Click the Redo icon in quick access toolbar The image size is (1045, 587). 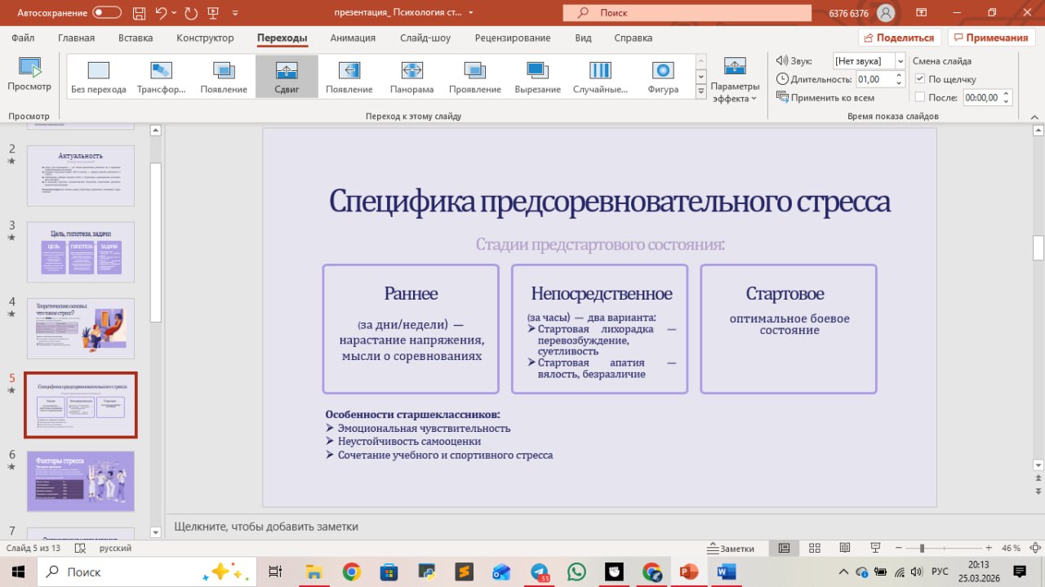[192, 12]
